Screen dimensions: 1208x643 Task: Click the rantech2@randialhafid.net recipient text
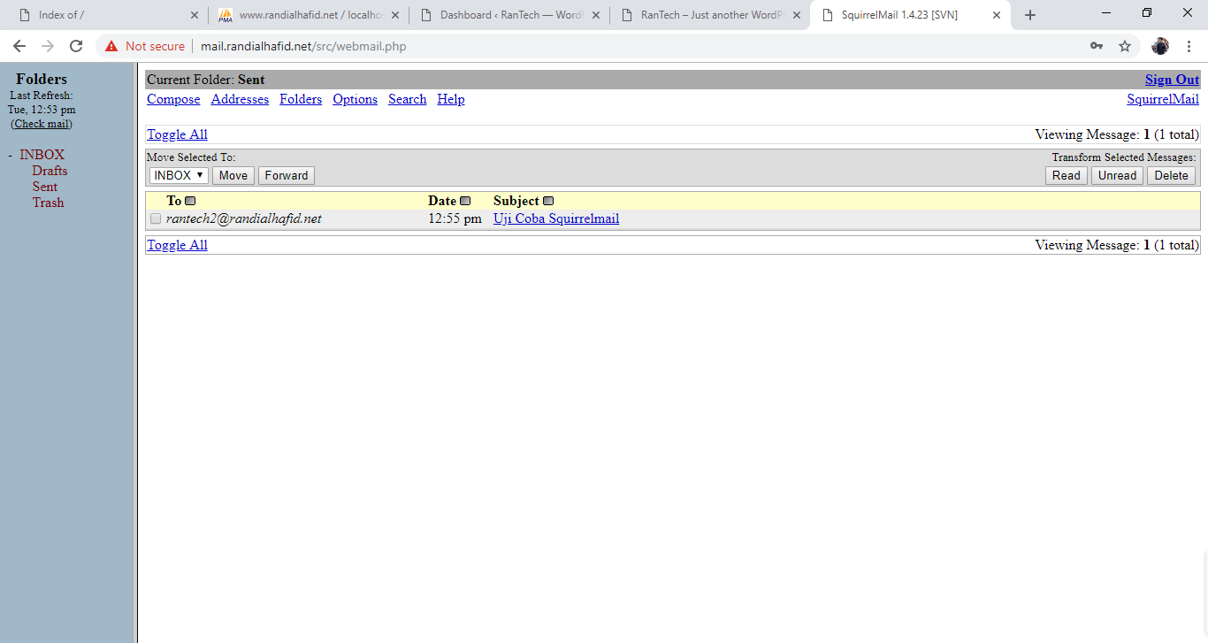(244, 218)
